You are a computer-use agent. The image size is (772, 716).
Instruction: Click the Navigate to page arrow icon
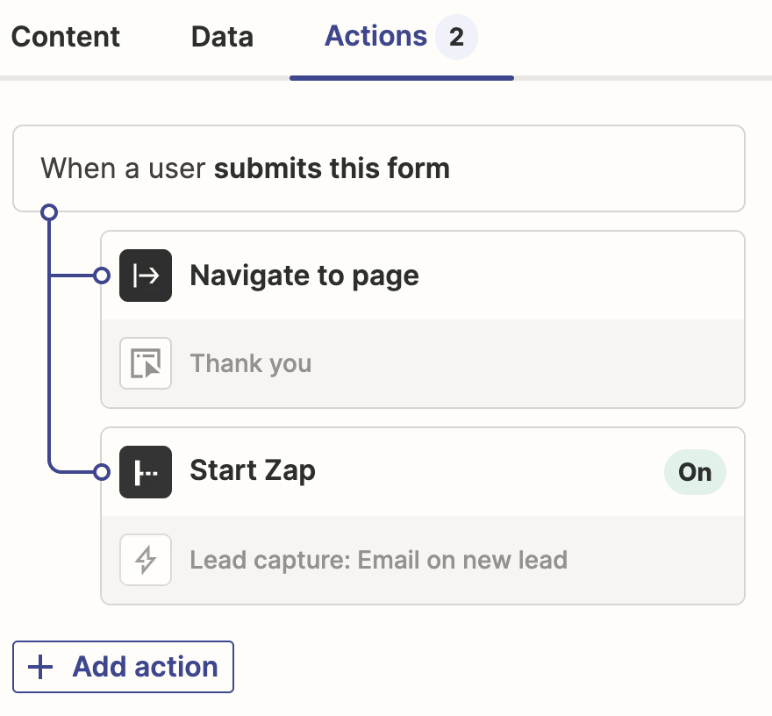(146, 276)
